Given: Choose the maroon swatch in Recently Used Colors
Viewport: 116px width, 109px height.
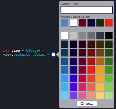Looking at the screenshot, I should [82, 23].
